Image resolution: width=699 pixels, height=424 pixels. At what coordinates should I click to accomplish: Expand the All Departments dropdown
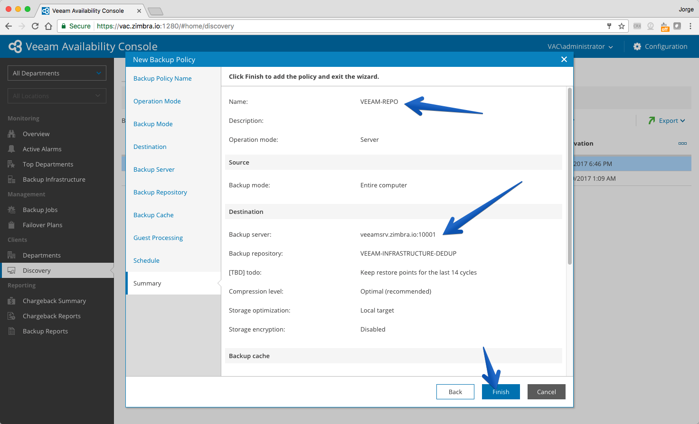coord(57,73)
